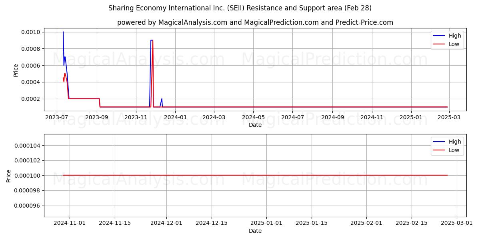The width and height of the screenshot is (480, 240).
Task: Click the chart title mentioning Sharing Economy International
Action: 240,8
